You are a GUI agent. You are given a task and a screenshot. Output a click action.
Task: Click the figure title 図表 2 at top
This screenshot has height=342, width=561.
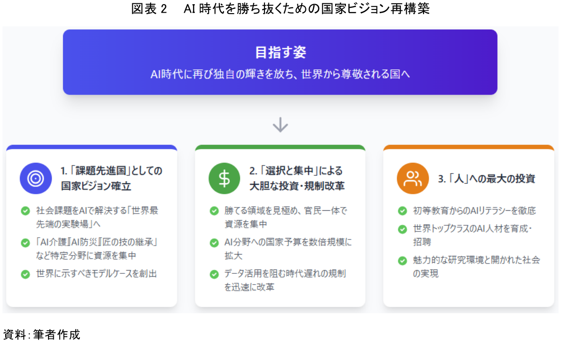pyautogui.click(x=280, y=9)
